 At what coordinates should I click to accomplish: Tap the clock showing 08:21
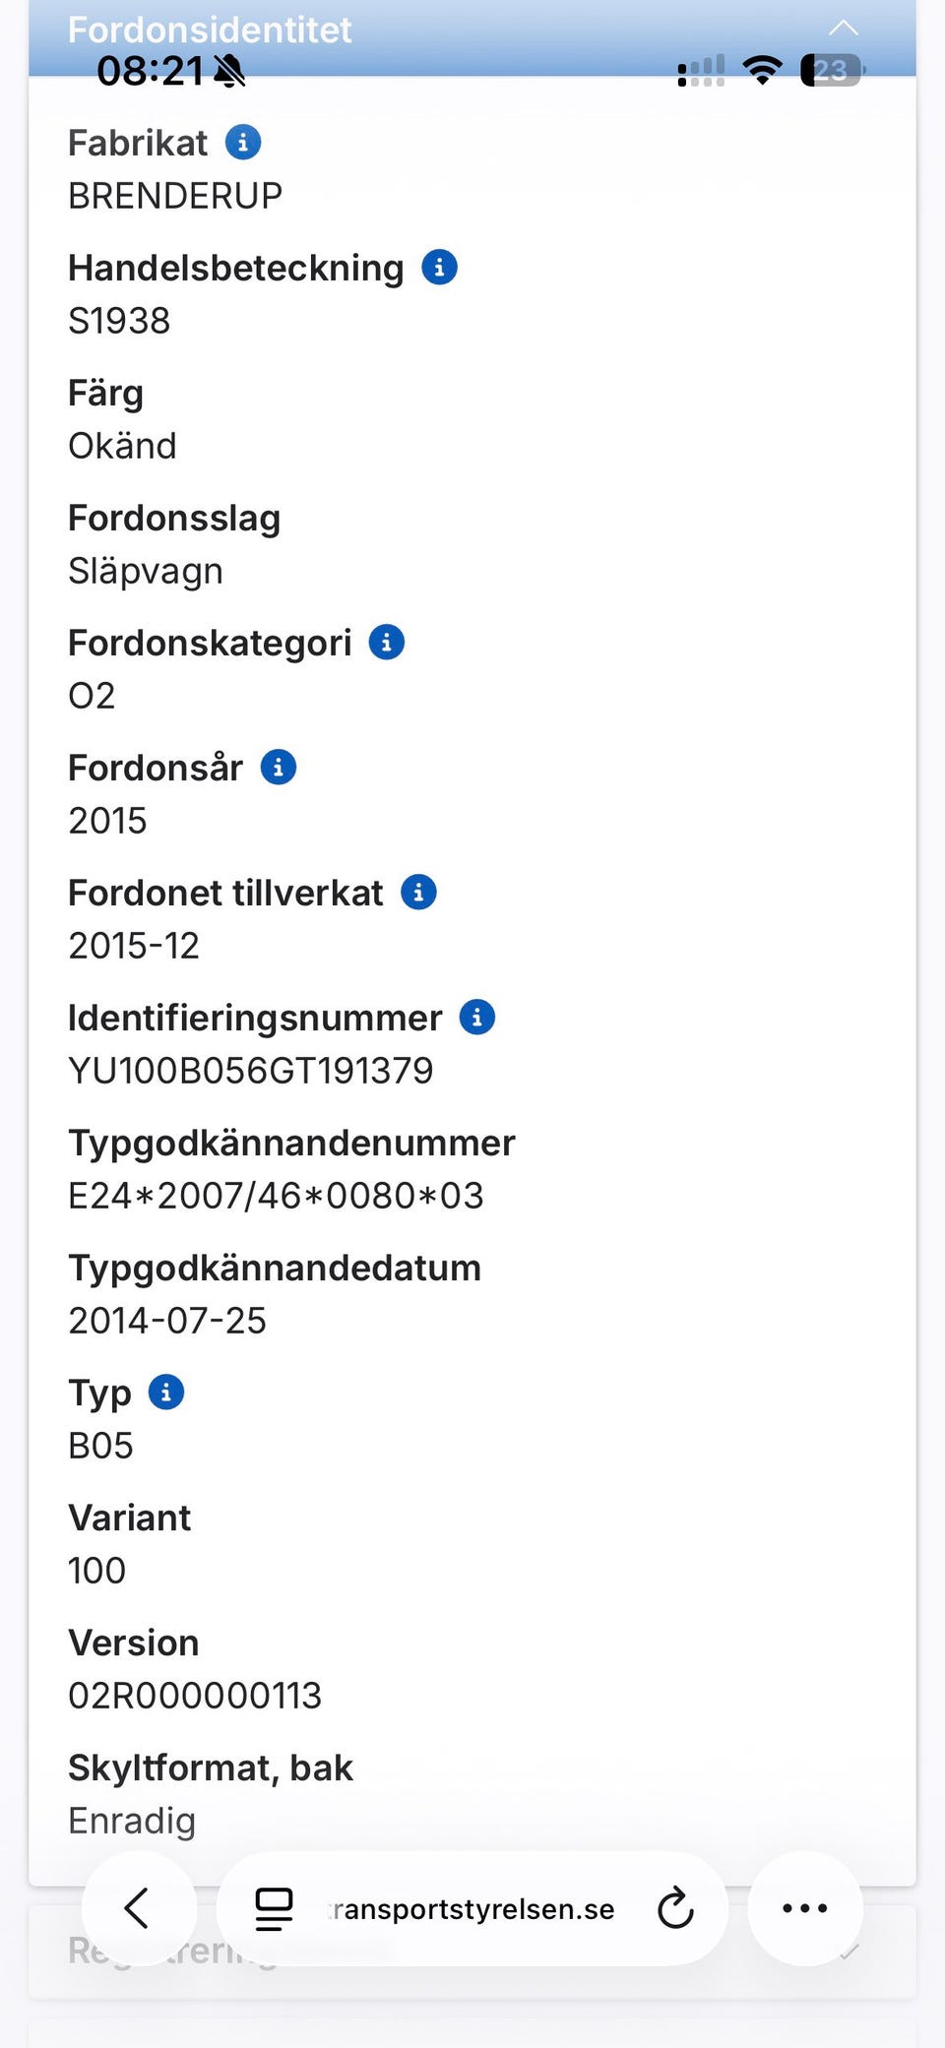coord(150,71)
